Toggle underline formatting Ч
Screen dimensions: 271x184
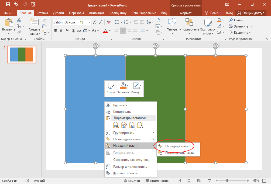[x=67, y=30]
